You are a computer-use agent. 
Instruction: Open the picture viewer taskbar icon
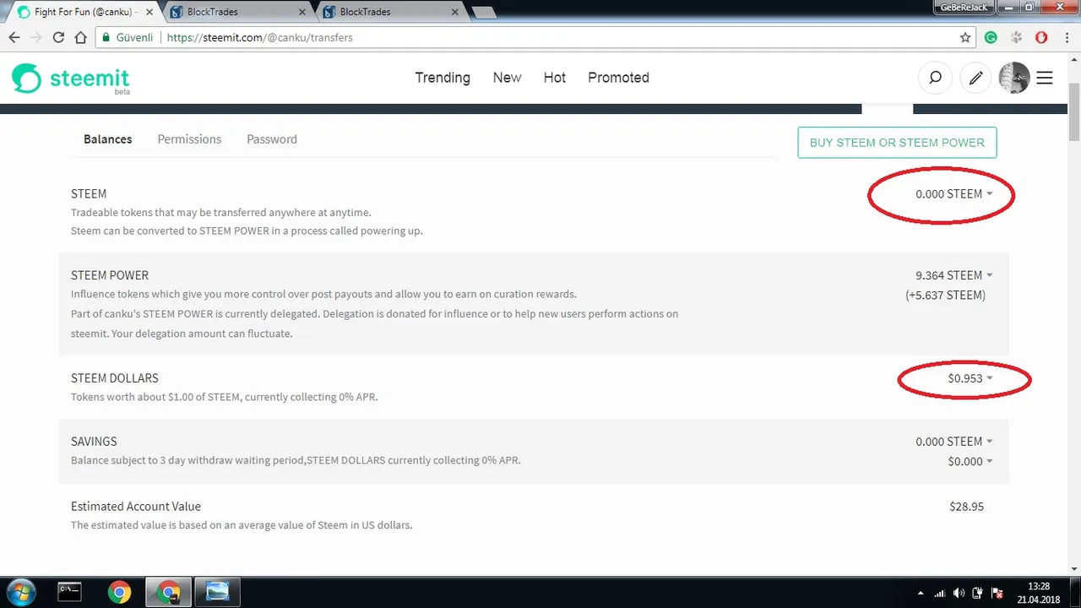pyautogui.click(x=218, y=592)
